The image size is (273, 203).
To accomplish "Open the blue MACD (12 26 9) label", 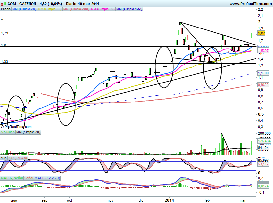I will 48,178.
